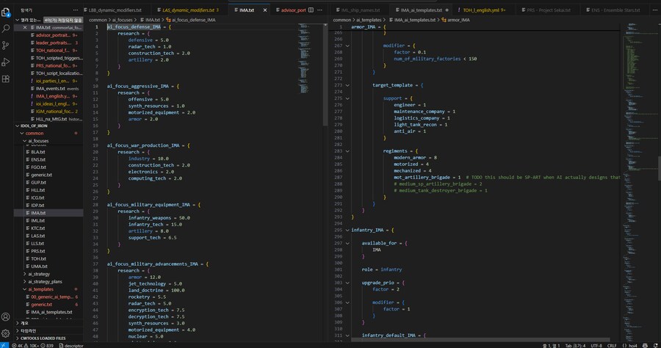
Task: Fold the support block at line 275
Action: click(x=347, y=98)
